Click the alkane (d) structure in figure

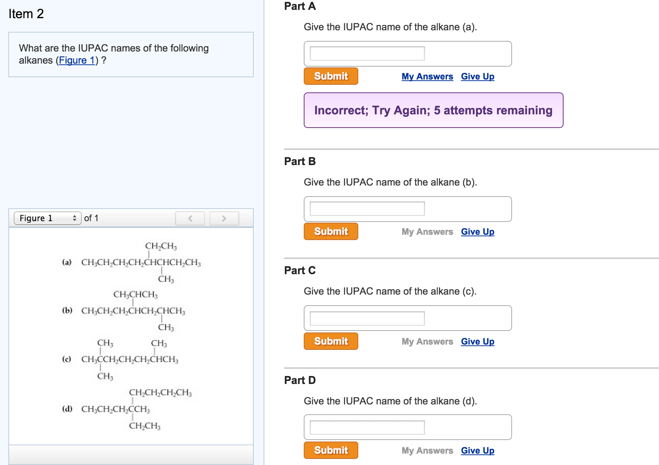pos(136,409)
